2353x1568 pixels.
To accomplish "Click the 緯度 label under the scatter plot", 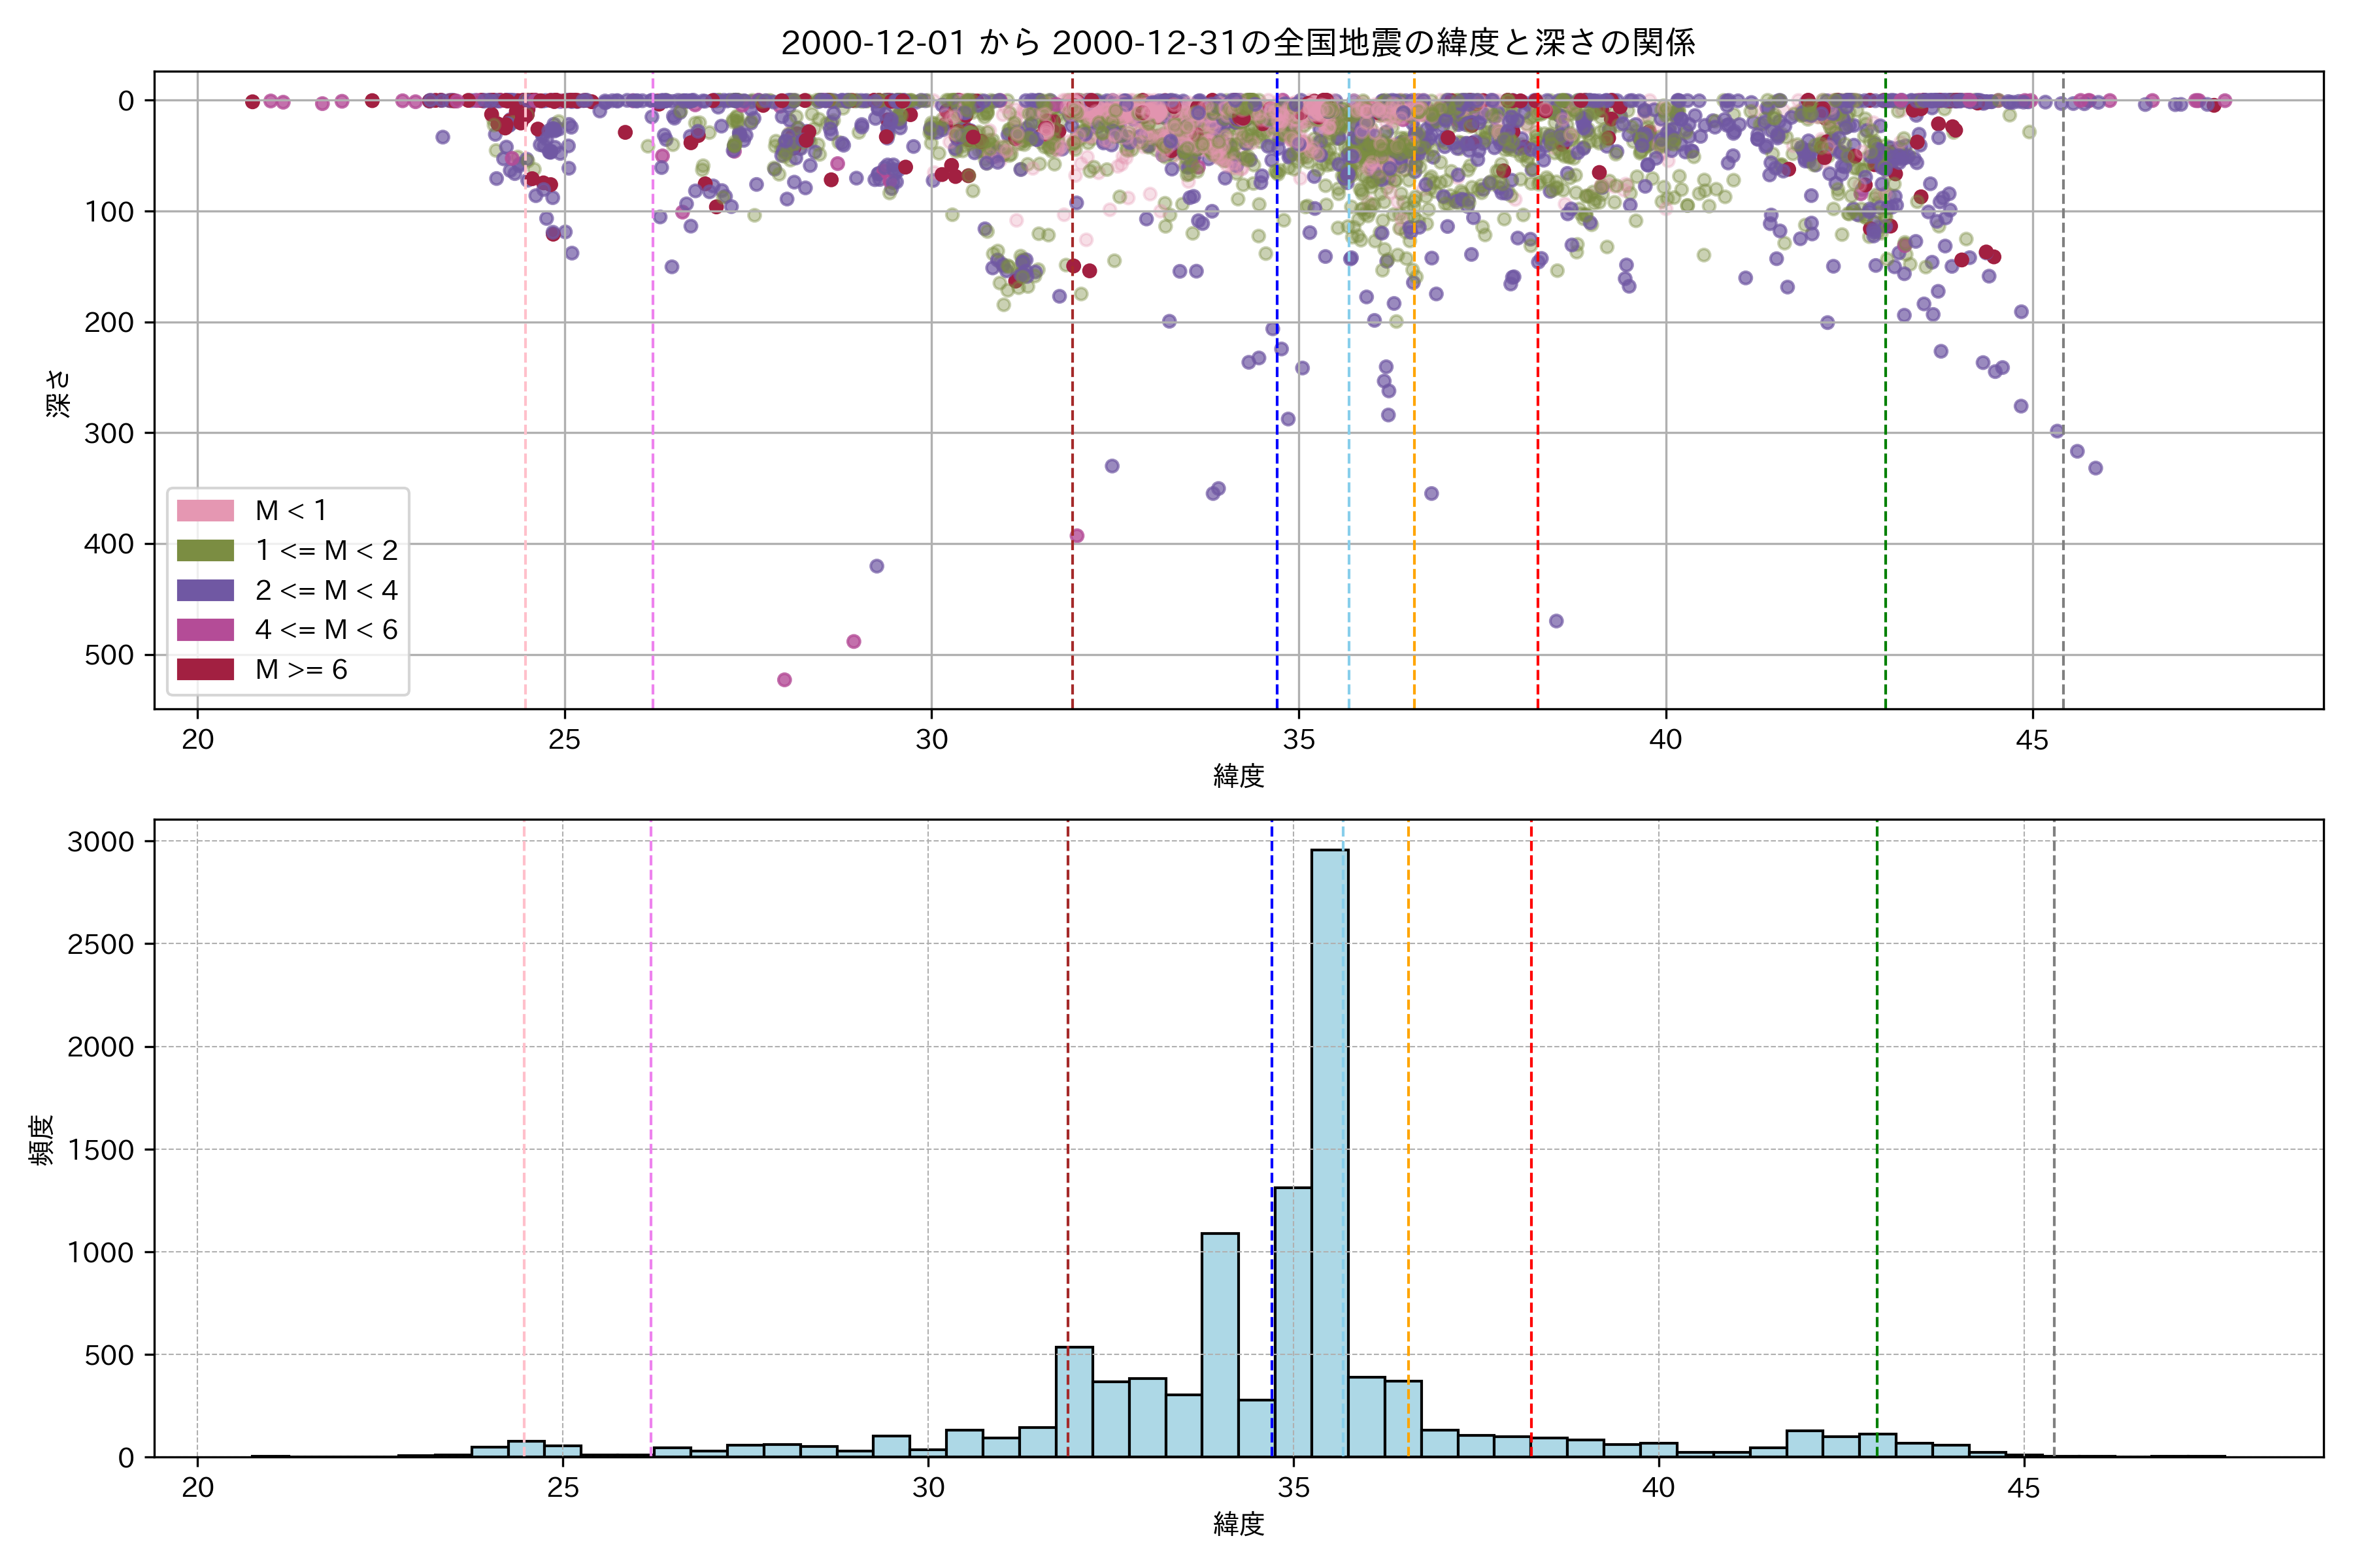I will (1239, 775).
